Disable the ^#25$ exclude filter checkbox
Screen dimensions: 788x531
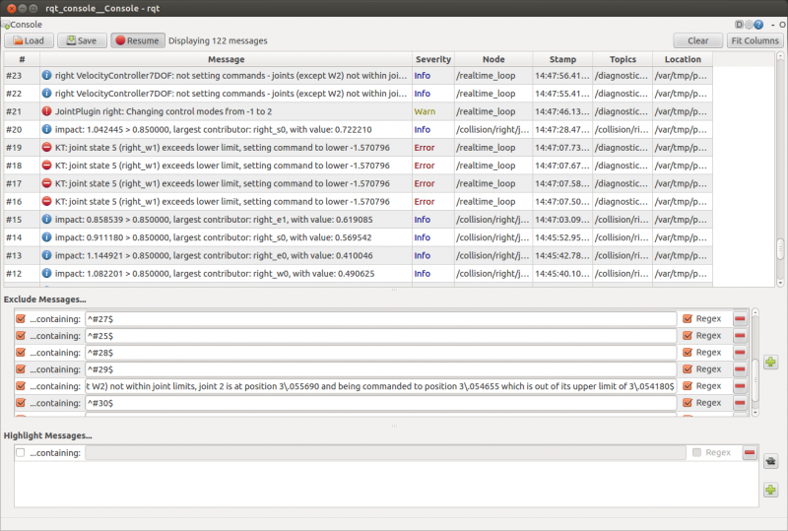point(21,335)
